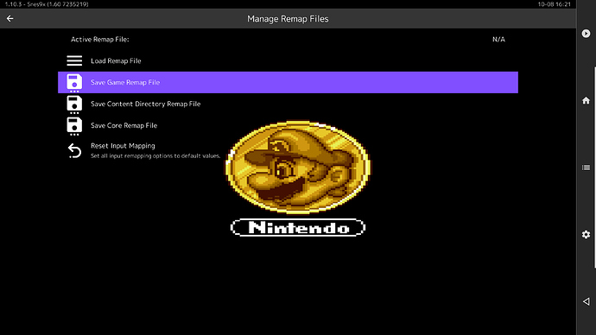The width and height of the screenshot is (596, 335).
Task: Click the hamburger icon beside Load Remap File
Action: [74, 60]
